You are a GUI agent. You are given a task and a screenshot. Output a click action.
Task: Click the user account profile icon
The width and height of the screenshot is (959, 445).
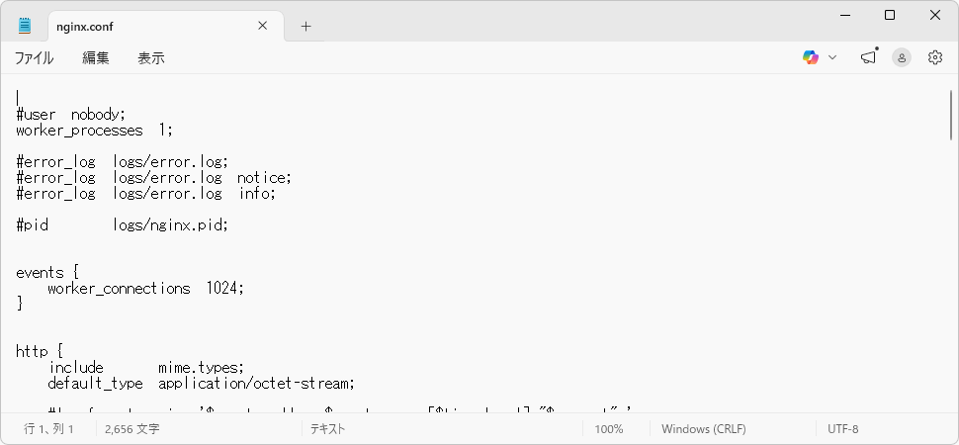pyautogui.click(x=902, y=57)
